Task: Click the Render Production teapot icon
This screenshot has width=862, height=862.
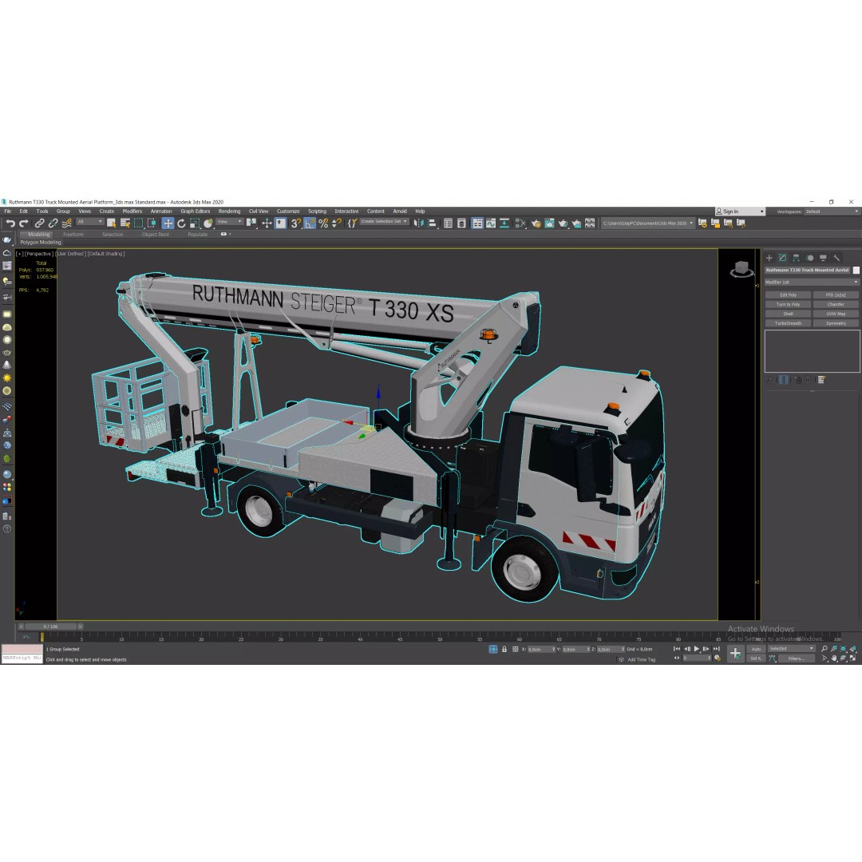Action: 563,223
